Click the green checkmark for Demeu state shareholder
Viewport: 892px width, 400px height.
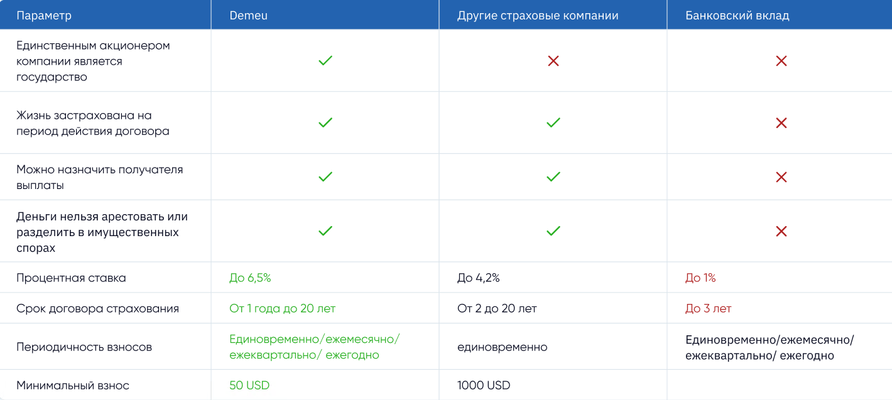pos(325,61)
